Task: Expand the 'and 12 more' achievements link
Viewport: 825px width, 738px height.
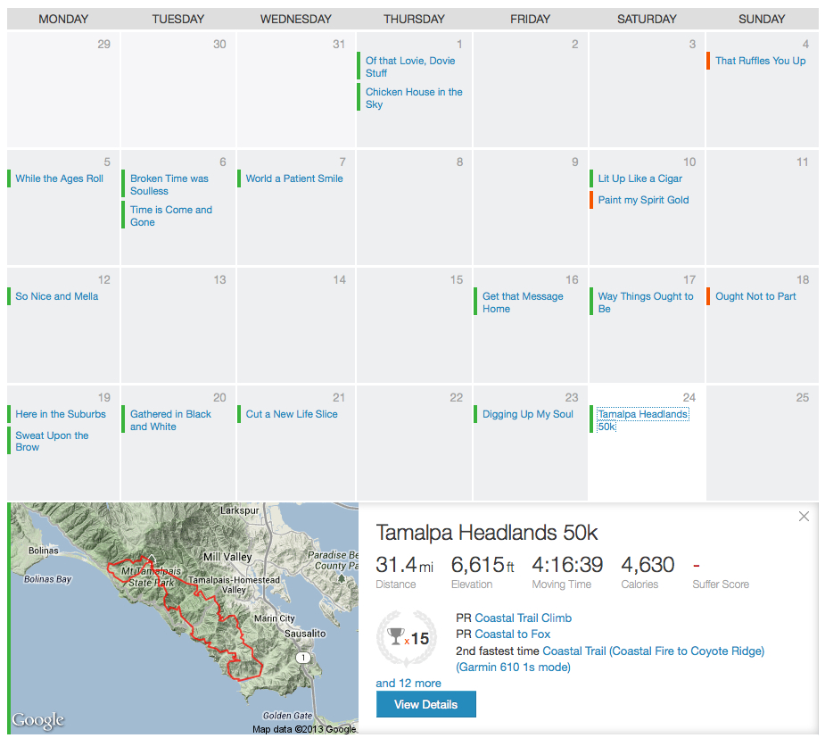Action: point(408,683)
